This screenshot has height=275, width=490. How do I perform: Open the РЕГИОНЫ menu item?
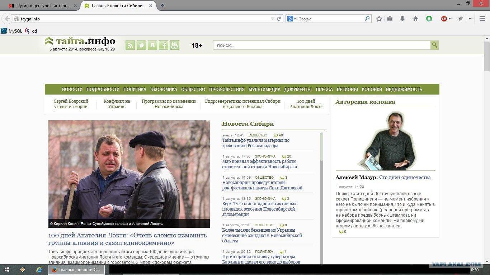click(347, 90)
